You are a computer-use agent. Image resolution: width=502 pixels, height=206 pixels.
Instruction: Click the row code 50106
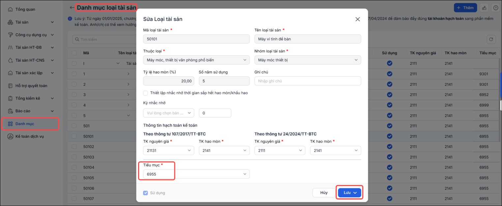pyautogui.click(x=89, y=188)
